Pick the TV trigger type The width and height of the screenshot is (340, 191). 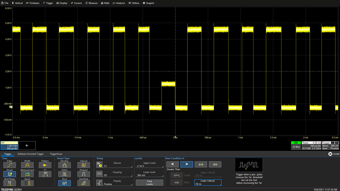pos(45,174)
